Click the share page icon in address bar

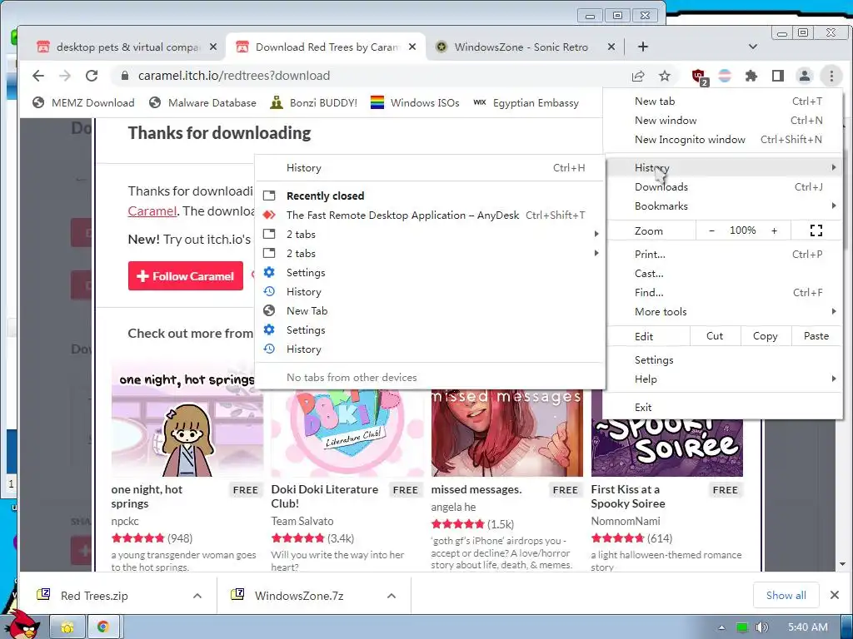coord(637,76)
